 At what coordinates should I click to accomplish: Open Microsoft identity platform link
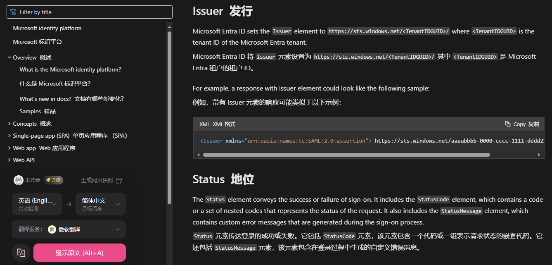47,28
